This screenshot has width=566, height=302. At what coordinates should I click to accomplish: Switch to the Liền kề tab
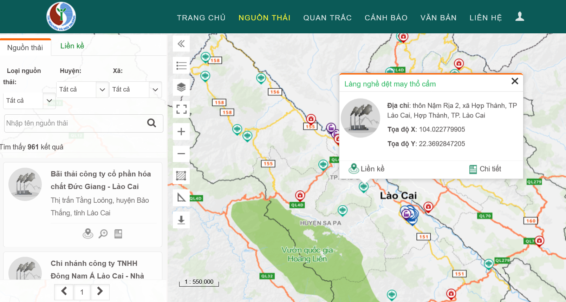72,46
